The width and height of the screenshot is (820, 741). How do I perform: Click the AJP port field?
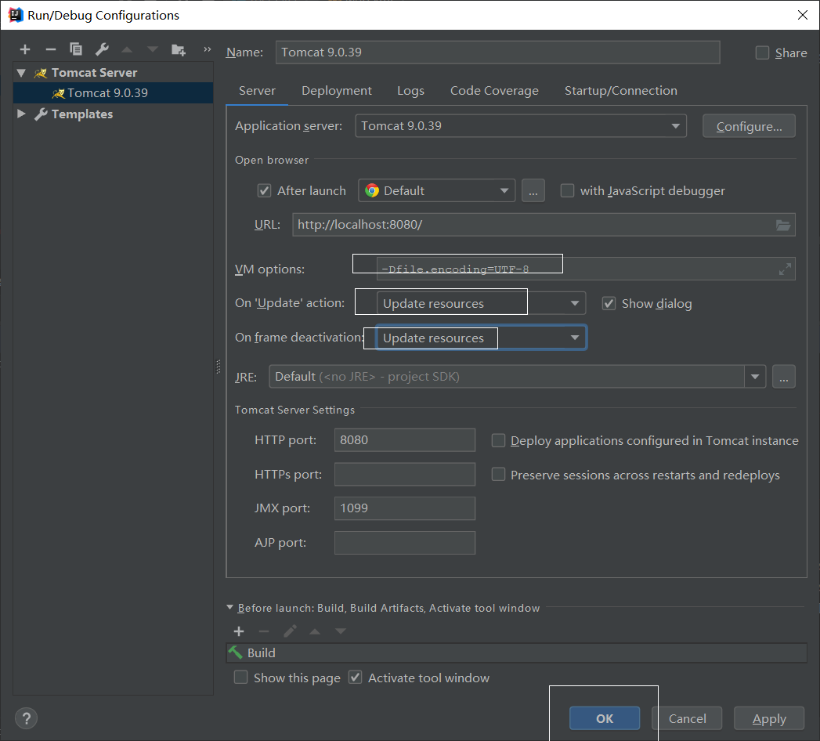tap(405, 543)
